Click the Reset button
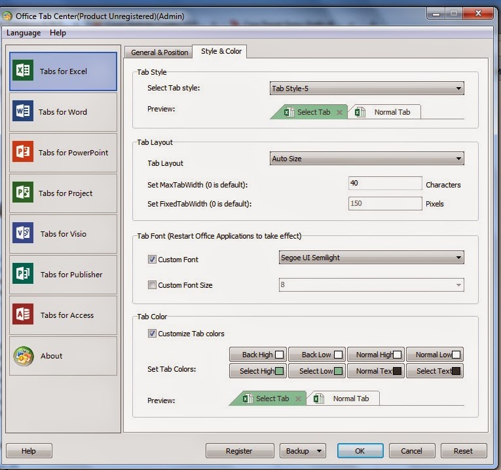Image resolution: width=501 pixels, height=470 pixels. click(x=463, y=451)
